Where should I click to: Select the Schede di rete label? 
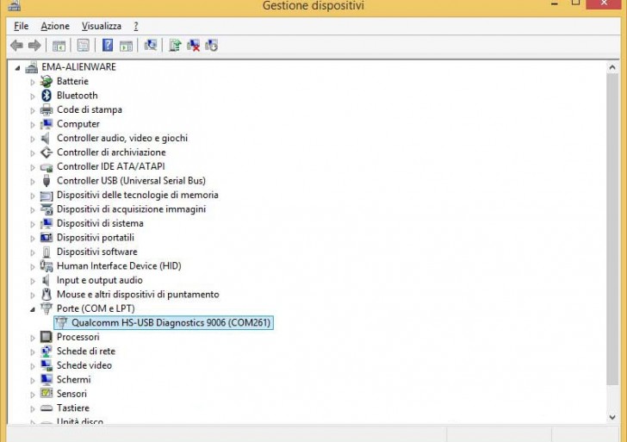[x=86, y=352]
